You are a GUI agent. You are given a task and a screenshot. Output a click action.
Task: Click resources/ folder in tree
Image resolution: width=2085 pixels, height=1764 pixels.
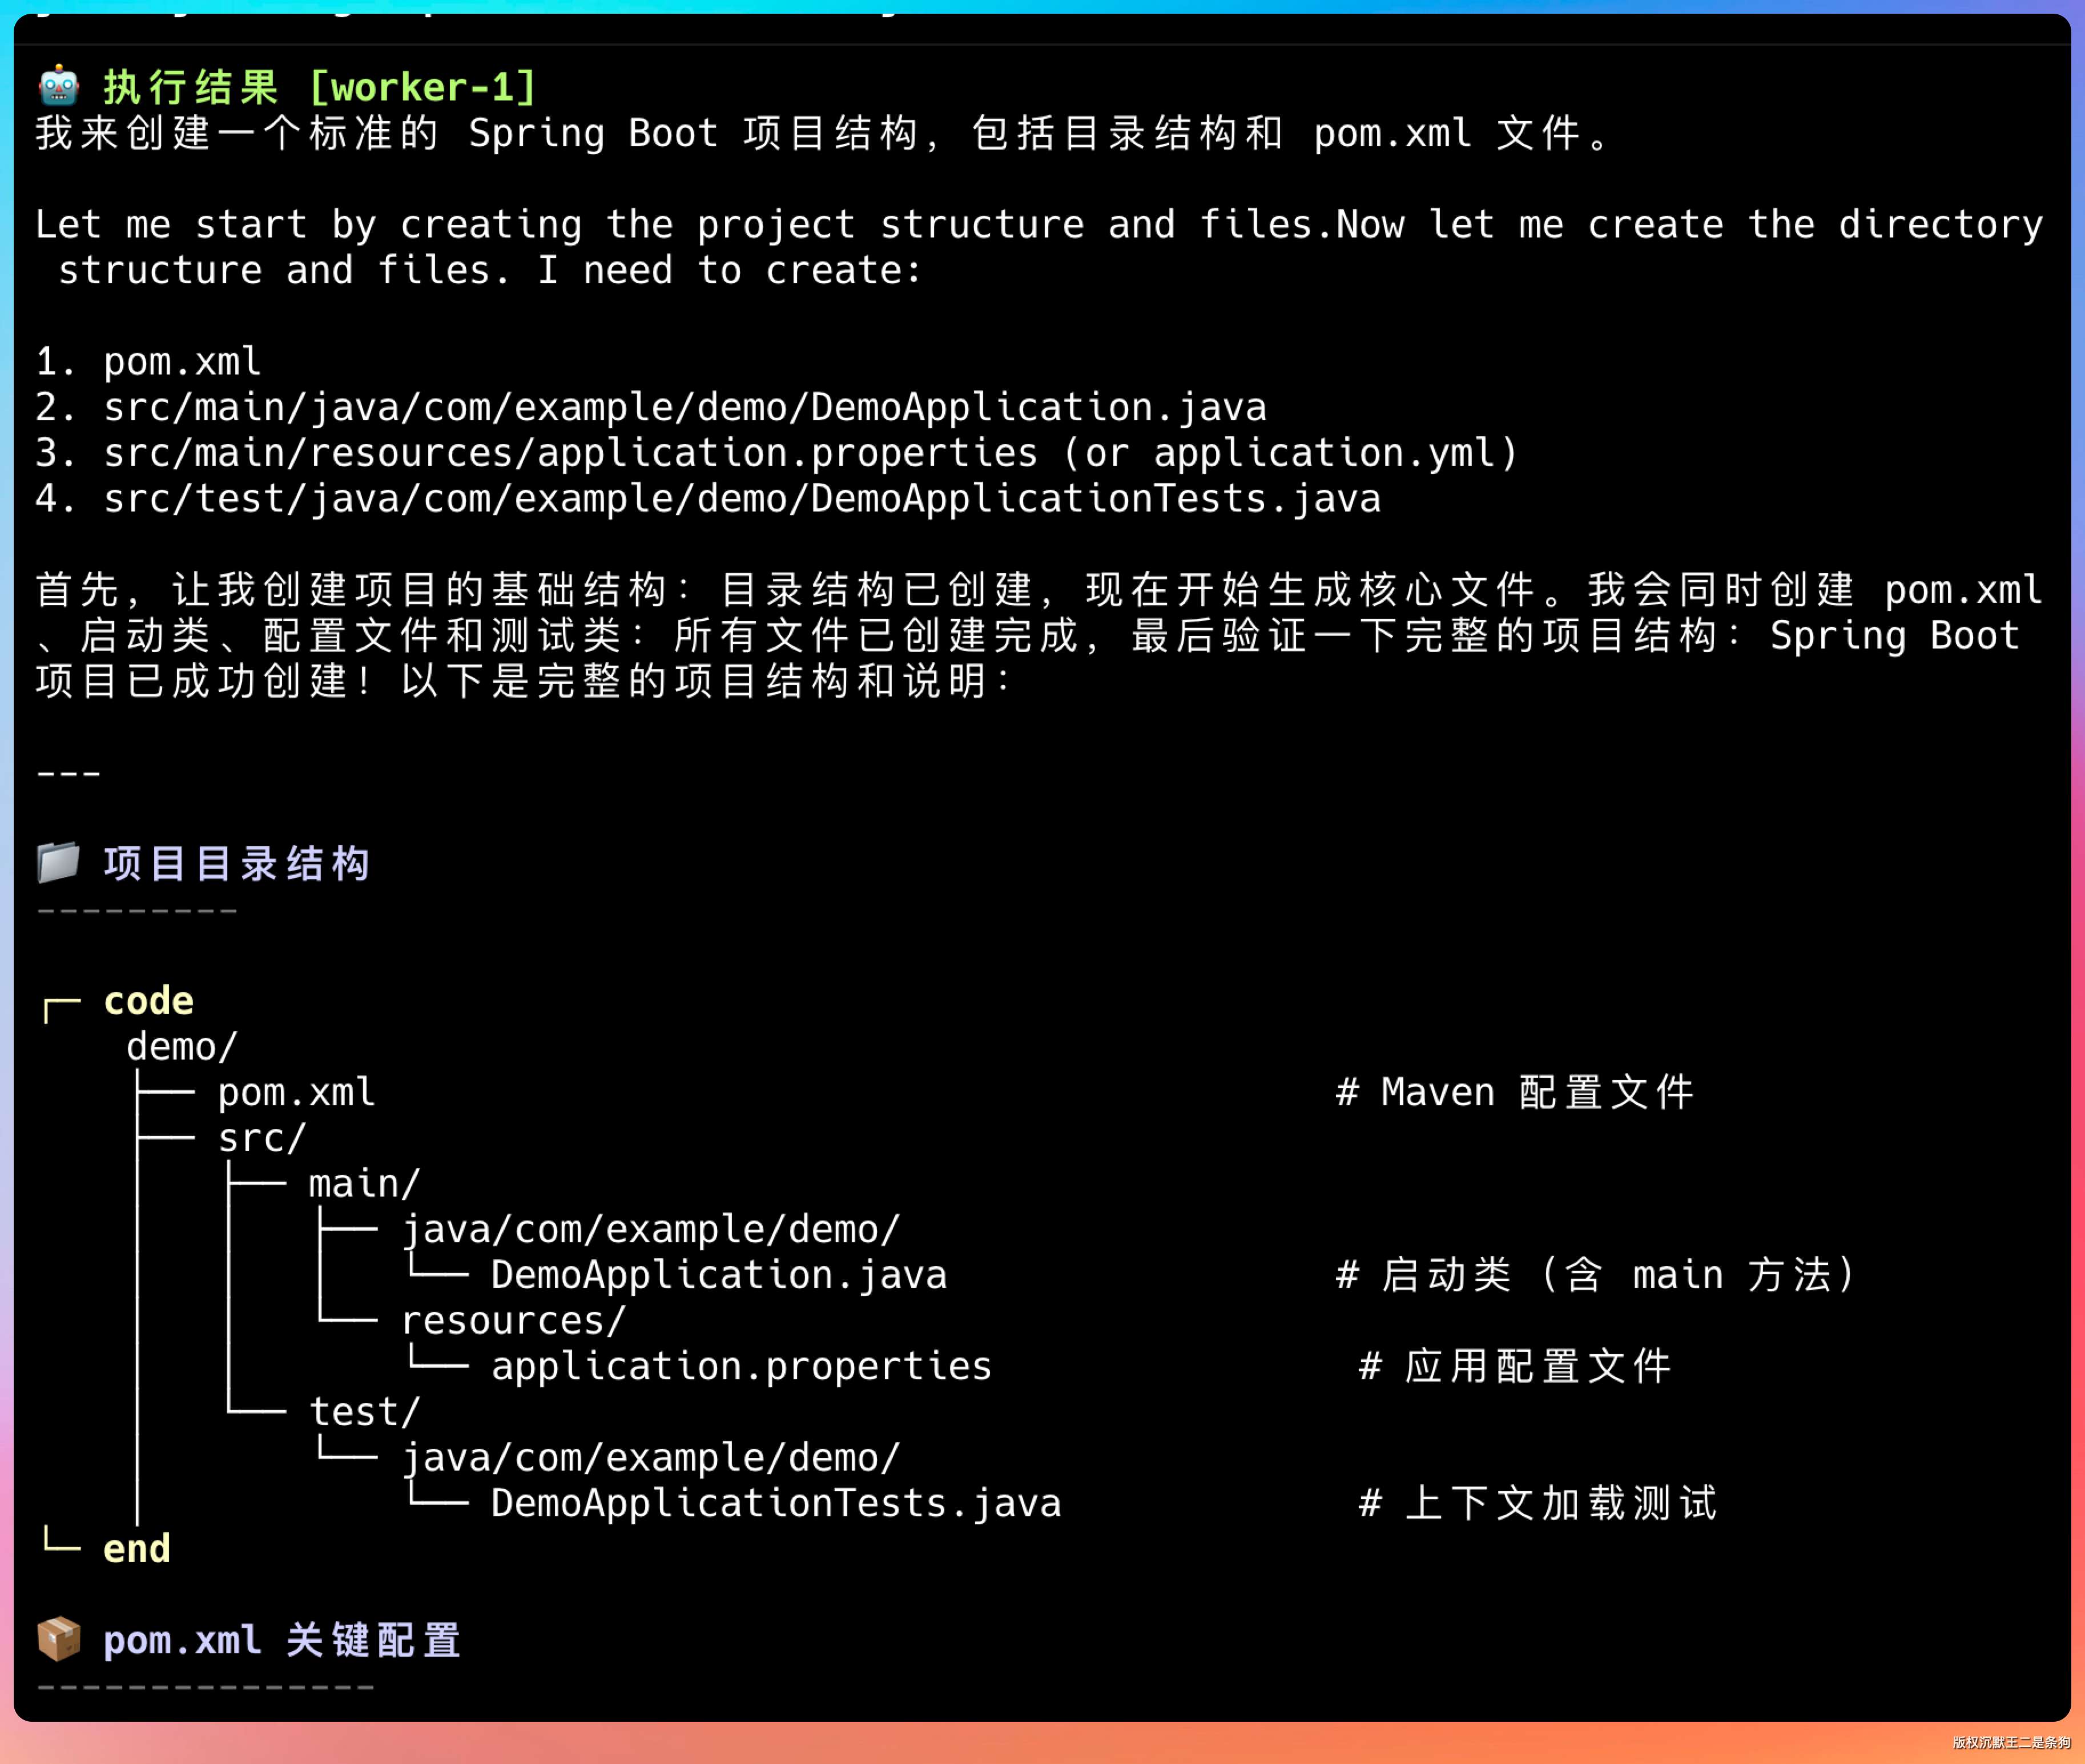pos(513,1321)
